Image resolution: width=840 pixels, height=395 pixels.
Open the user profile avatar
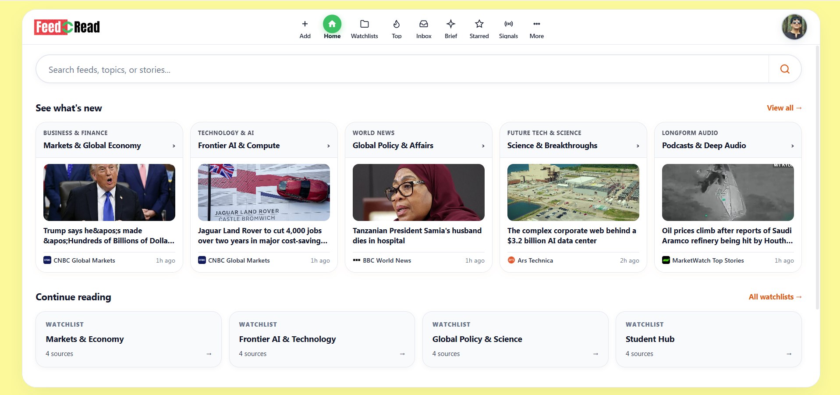(x=794, y=27)
